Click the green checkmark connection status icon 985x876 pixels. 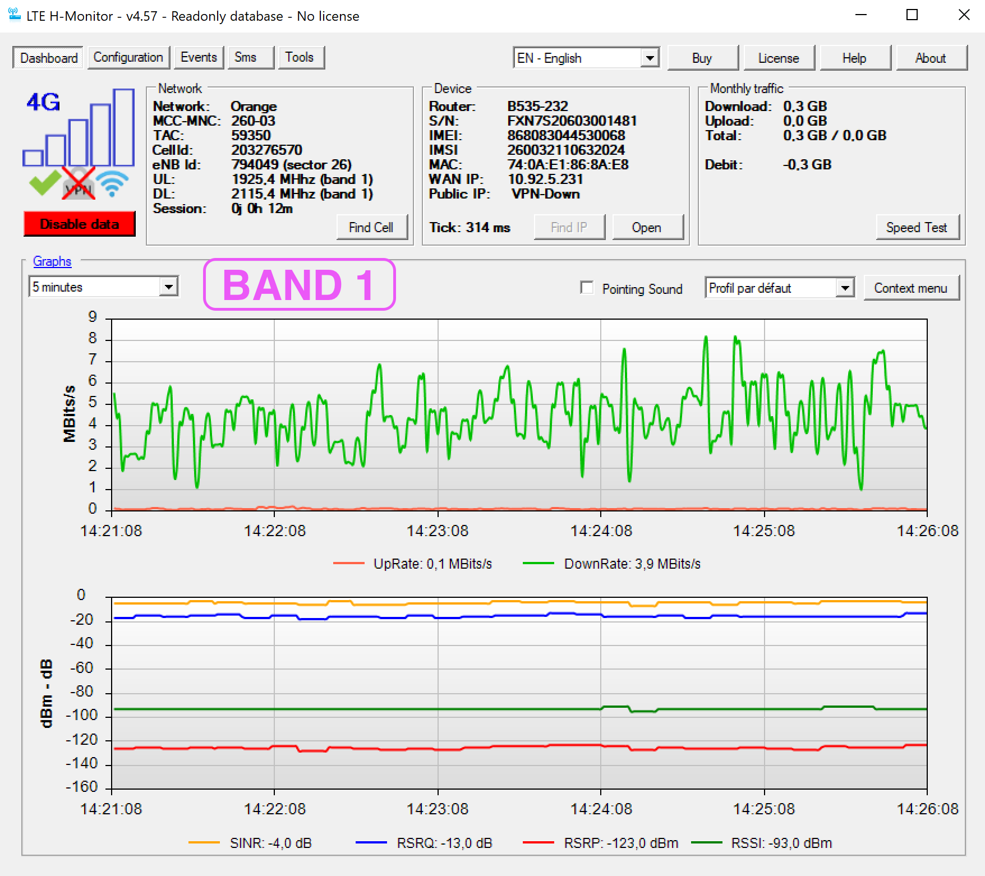pyautogui.click(x=44, y=182)
